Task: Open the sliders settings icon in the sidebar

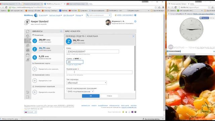Action: [x=28, y=92]
